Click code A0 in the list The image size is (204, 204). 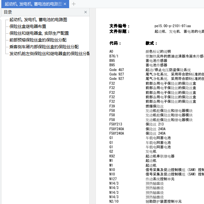[x=111, y=51]
